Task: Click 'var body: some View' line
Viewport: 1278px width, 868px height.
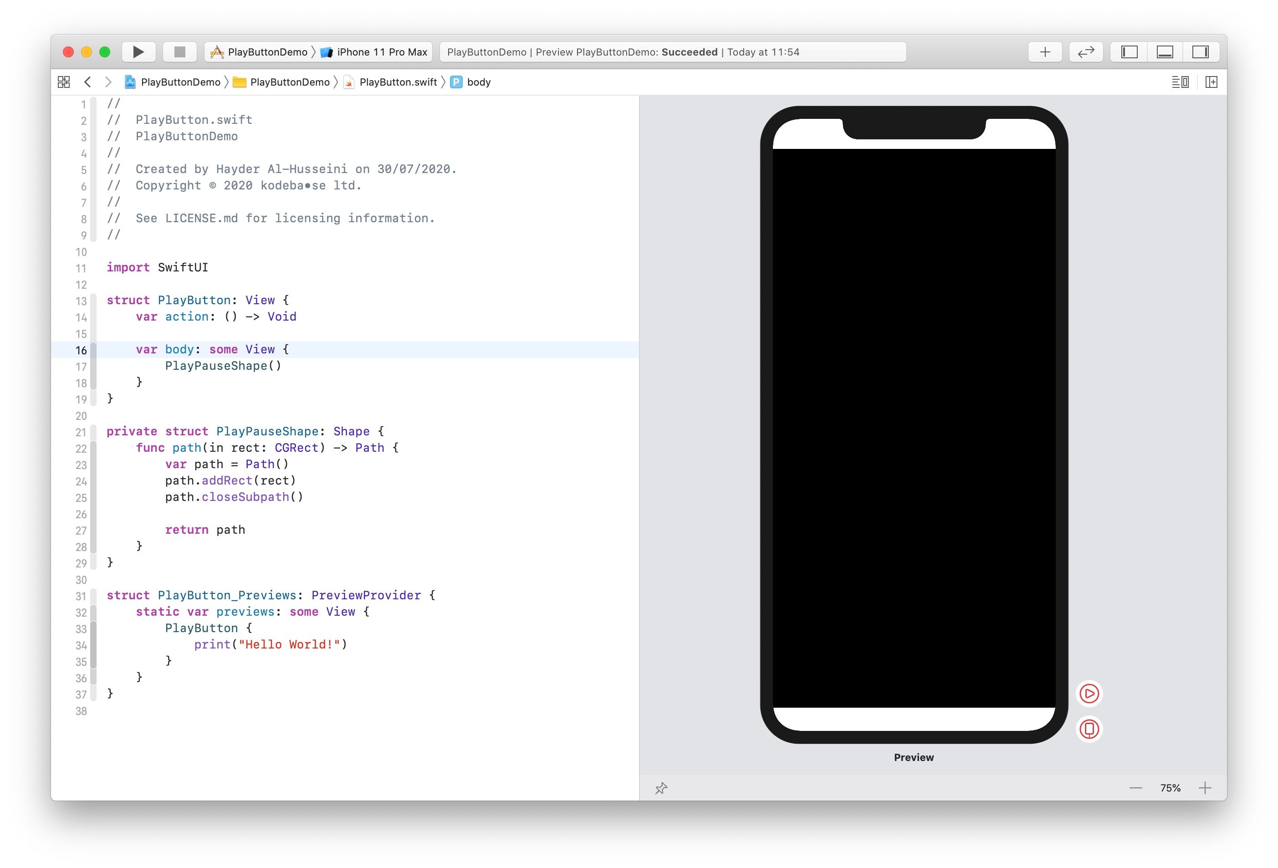Action: coord(212,349)
